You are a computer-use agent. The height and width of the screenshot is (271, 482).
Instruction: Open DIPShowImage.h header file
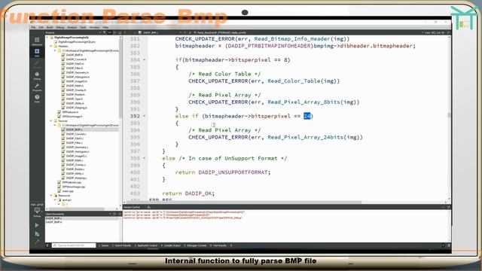point(72,117)
